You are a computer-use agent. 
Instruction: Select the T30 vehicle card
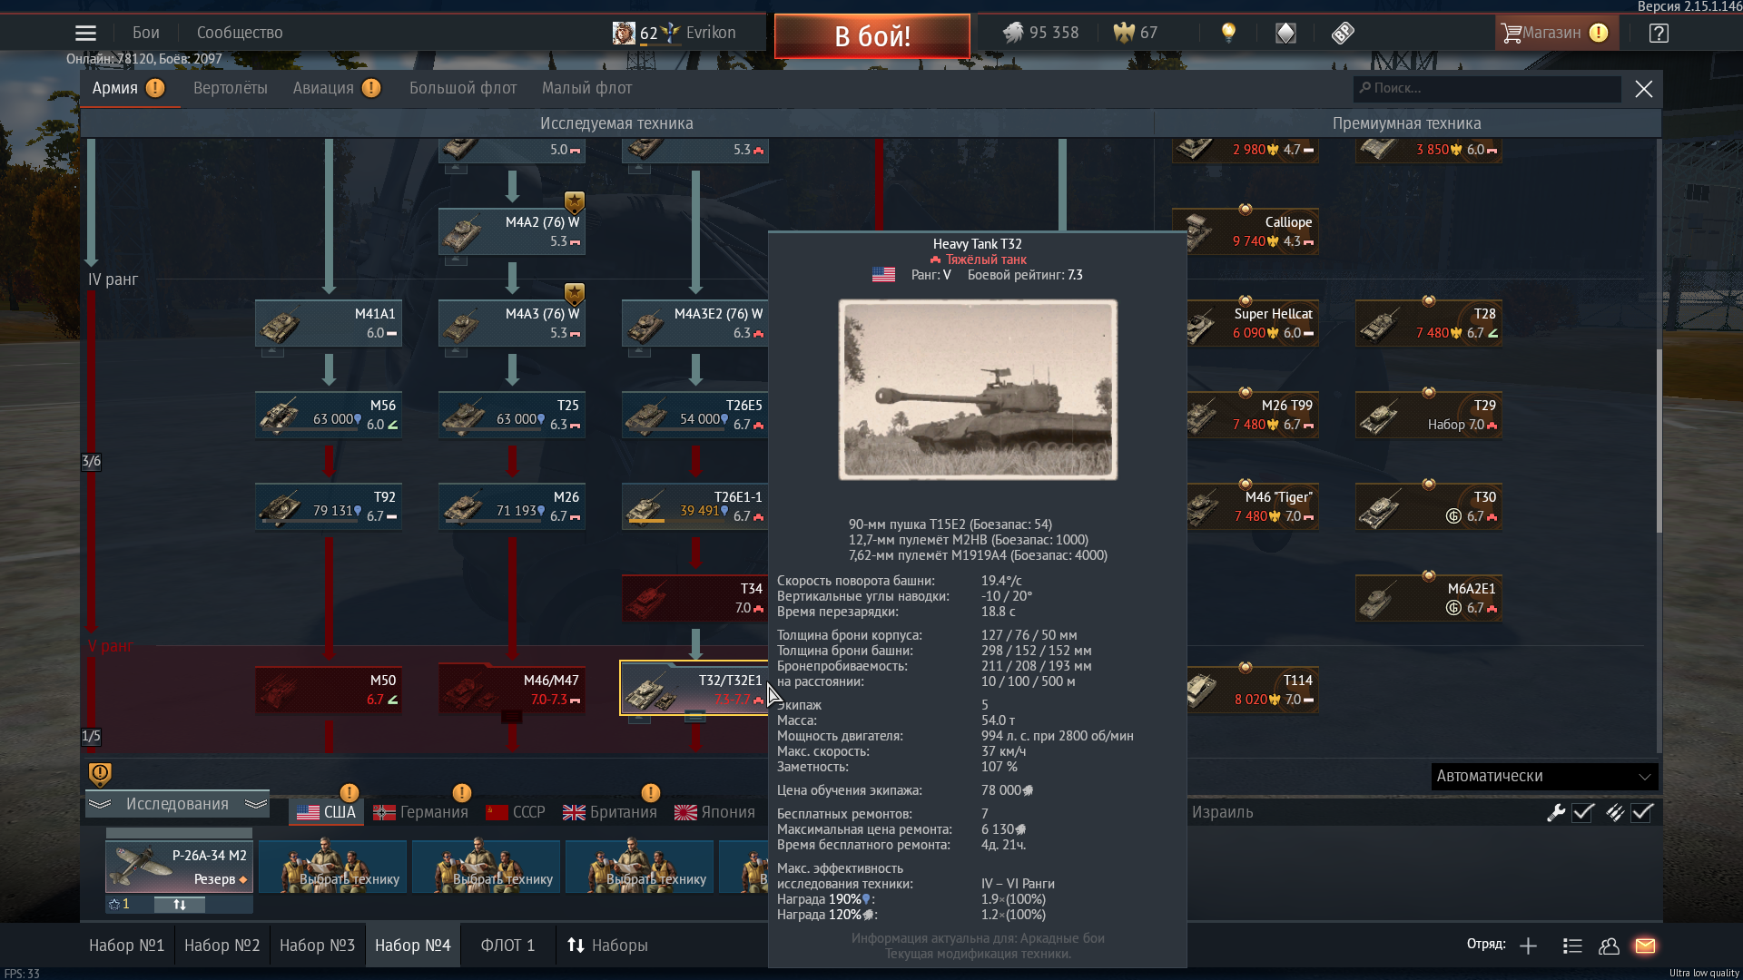1429,506
